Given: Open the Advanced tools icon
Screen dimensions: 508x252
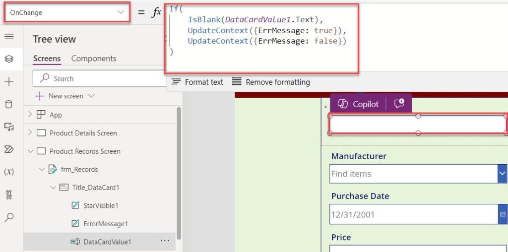Looking at the screenshot, I should point(9,194).
